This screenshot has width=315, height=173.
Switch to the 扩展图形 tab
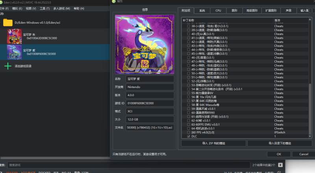click(x=271, y=11)
